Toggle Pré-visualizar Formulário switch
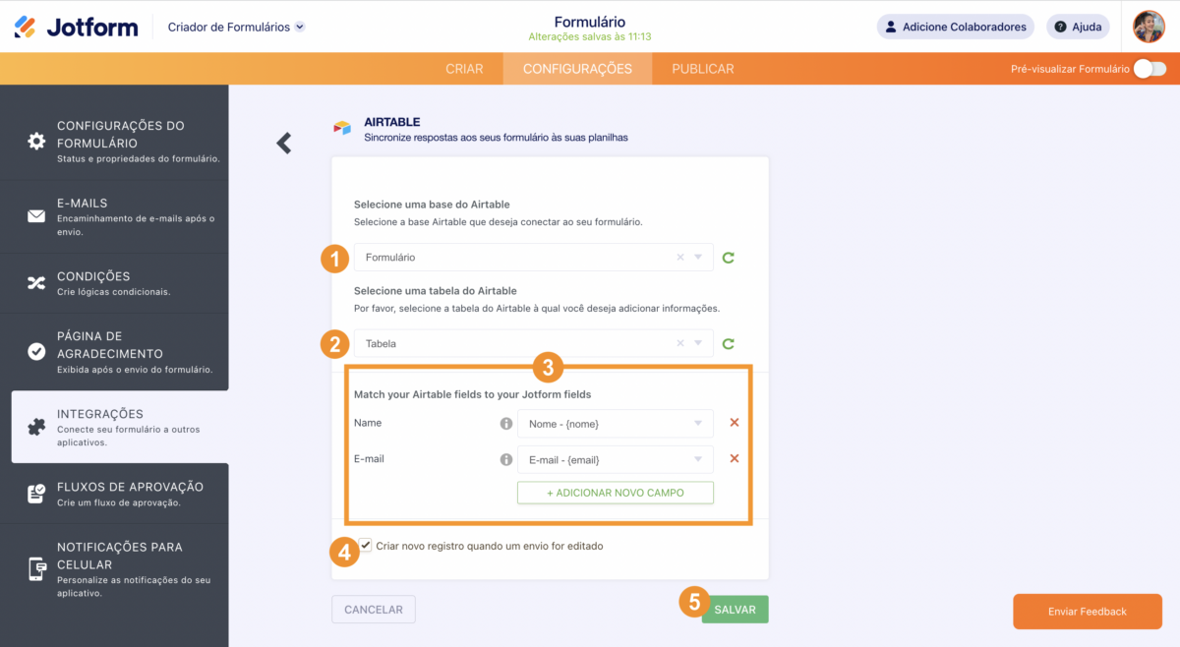Image resolution: width=1180 pixels, height=647 pixels. click(x=1150, y=69)
